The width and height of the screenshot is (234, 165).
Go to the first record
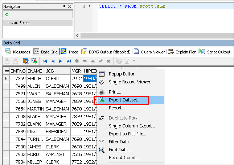(45, 61)
